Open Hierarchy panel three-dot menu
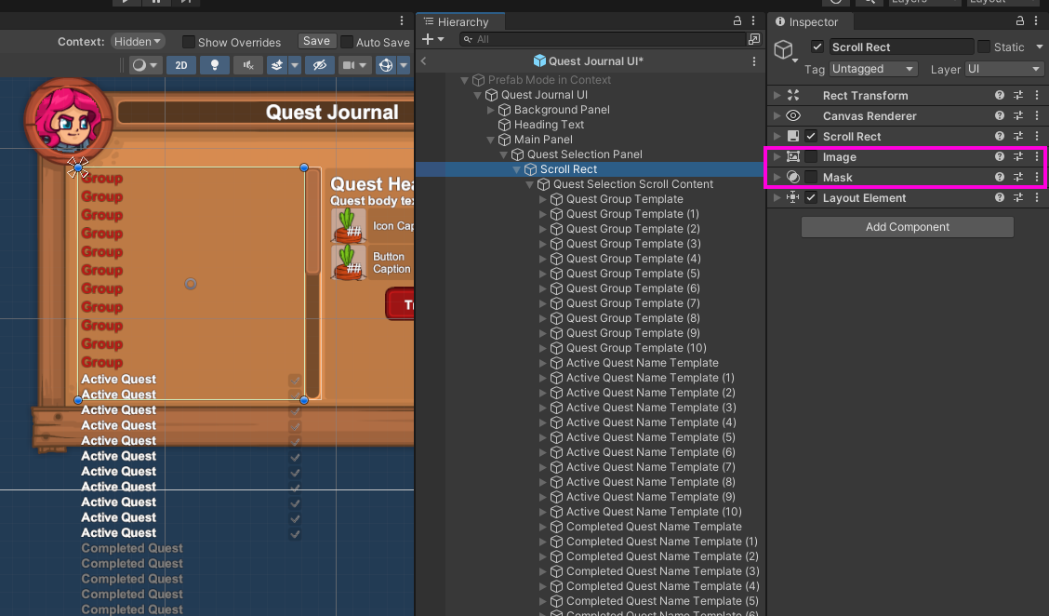This screenshot has height=616, width=1049. (753, 20)
